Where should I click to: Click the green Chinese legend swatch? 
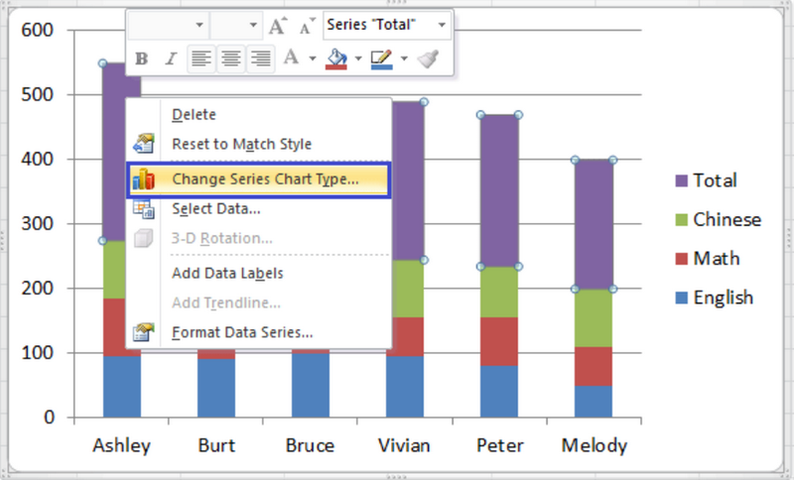[682, 219]
